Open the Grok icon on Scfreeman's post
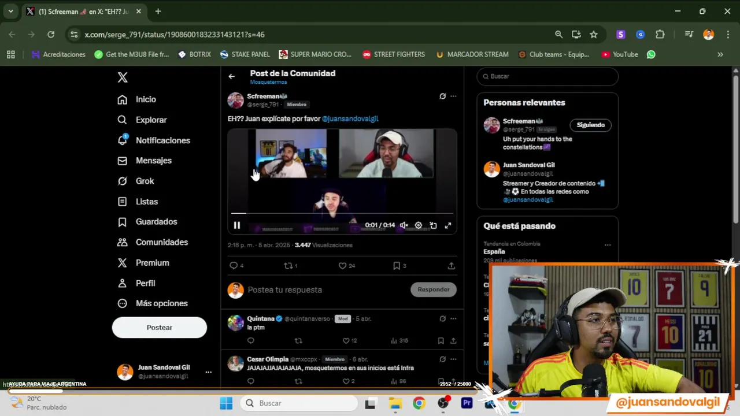Image resolution: width=740 pixels, height=416 pixels. 442,96
